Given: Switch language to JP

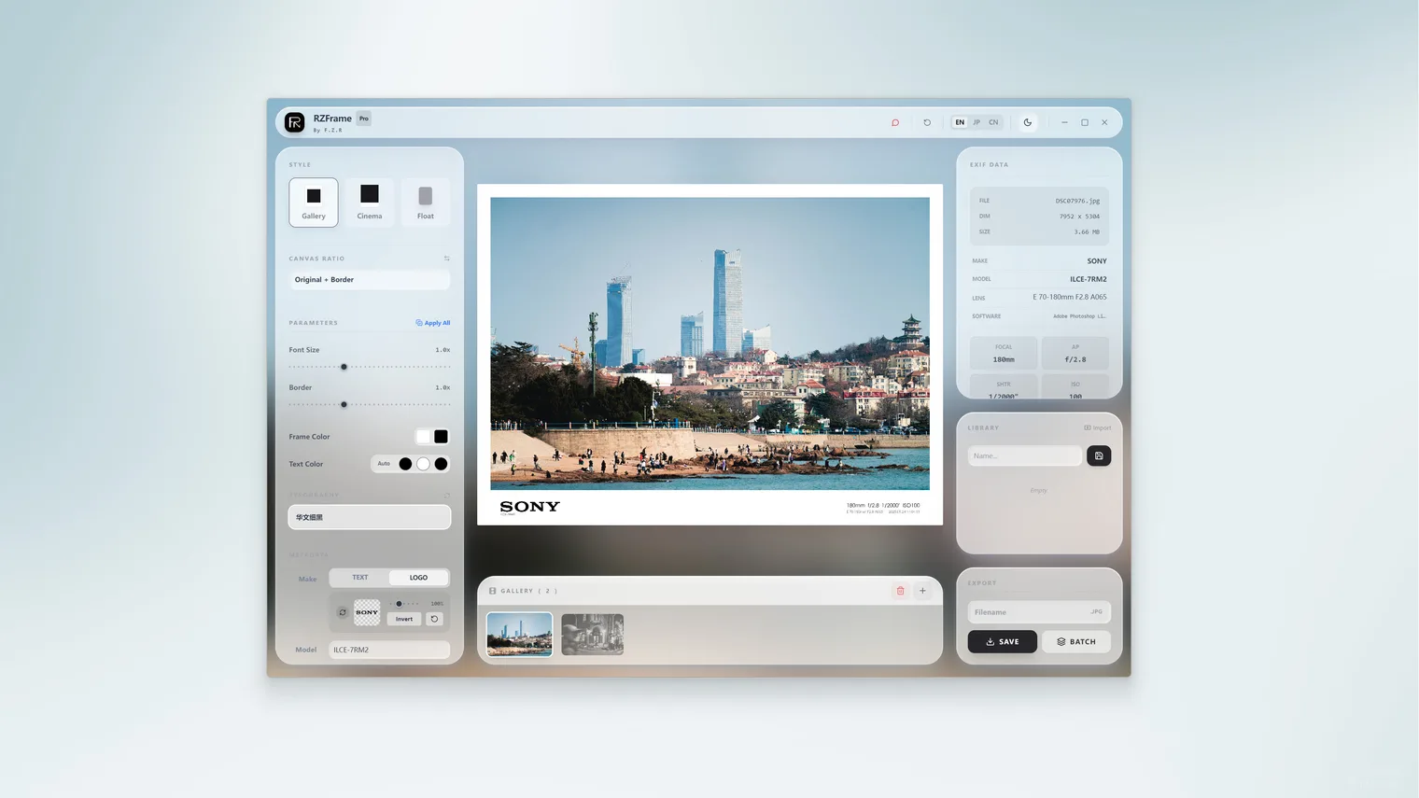Looking at the screenshot, I should [x=976, y=122].
